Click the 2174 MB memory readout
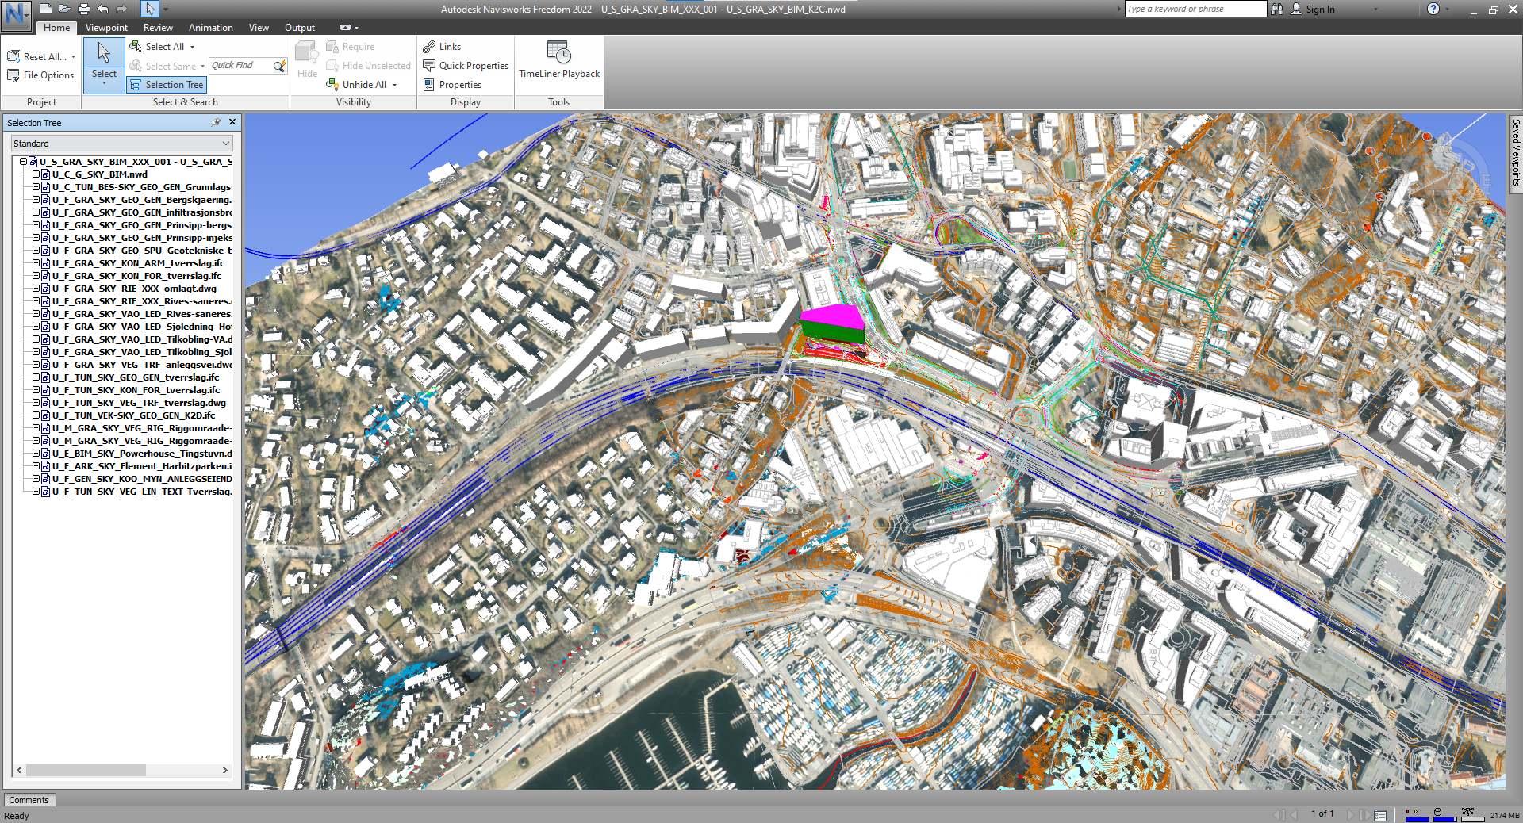This screenshot has width=1523, height=823. (1505, 815)
